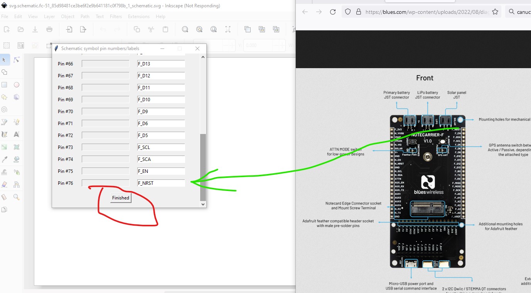Click the dialog scrollbar up arrow
This screenshot has height=293, width=531.
tap(203, 57)
